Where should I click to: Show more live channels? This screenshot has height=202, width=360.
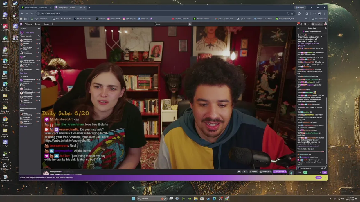23,105
